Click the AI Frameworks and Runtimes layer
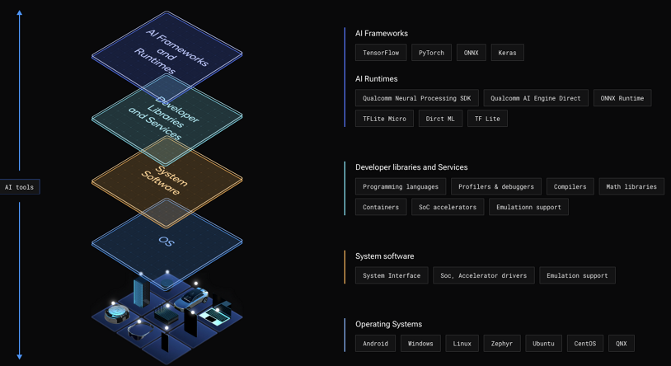Image resolution: width=671 pixels, height=366 pixels. point(167,48)
